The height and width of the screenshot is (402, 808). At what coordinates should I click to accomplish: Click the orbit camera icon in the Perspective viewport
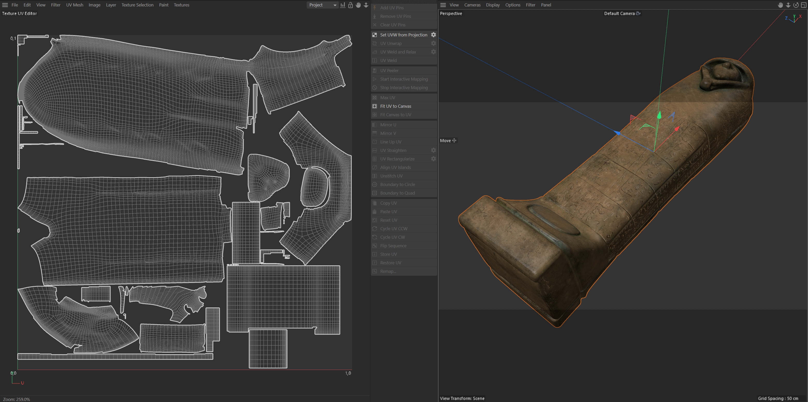(796, 5)
